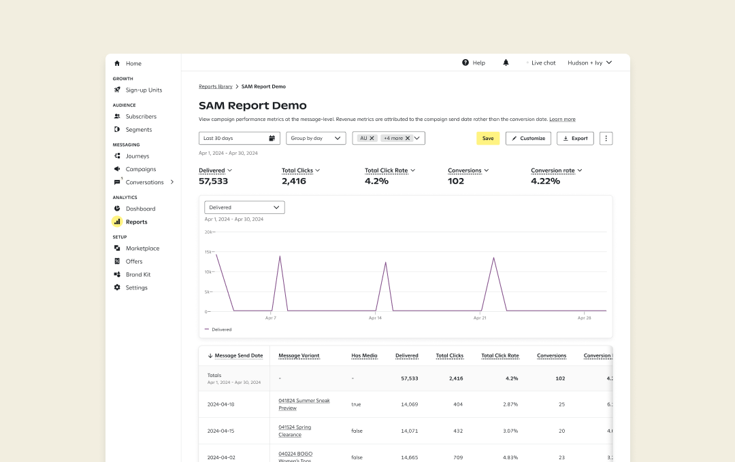Viewport: 735px width, 462px height.
Task: Expand the Hudson + Ivy account menu
Action: point(590,63)
